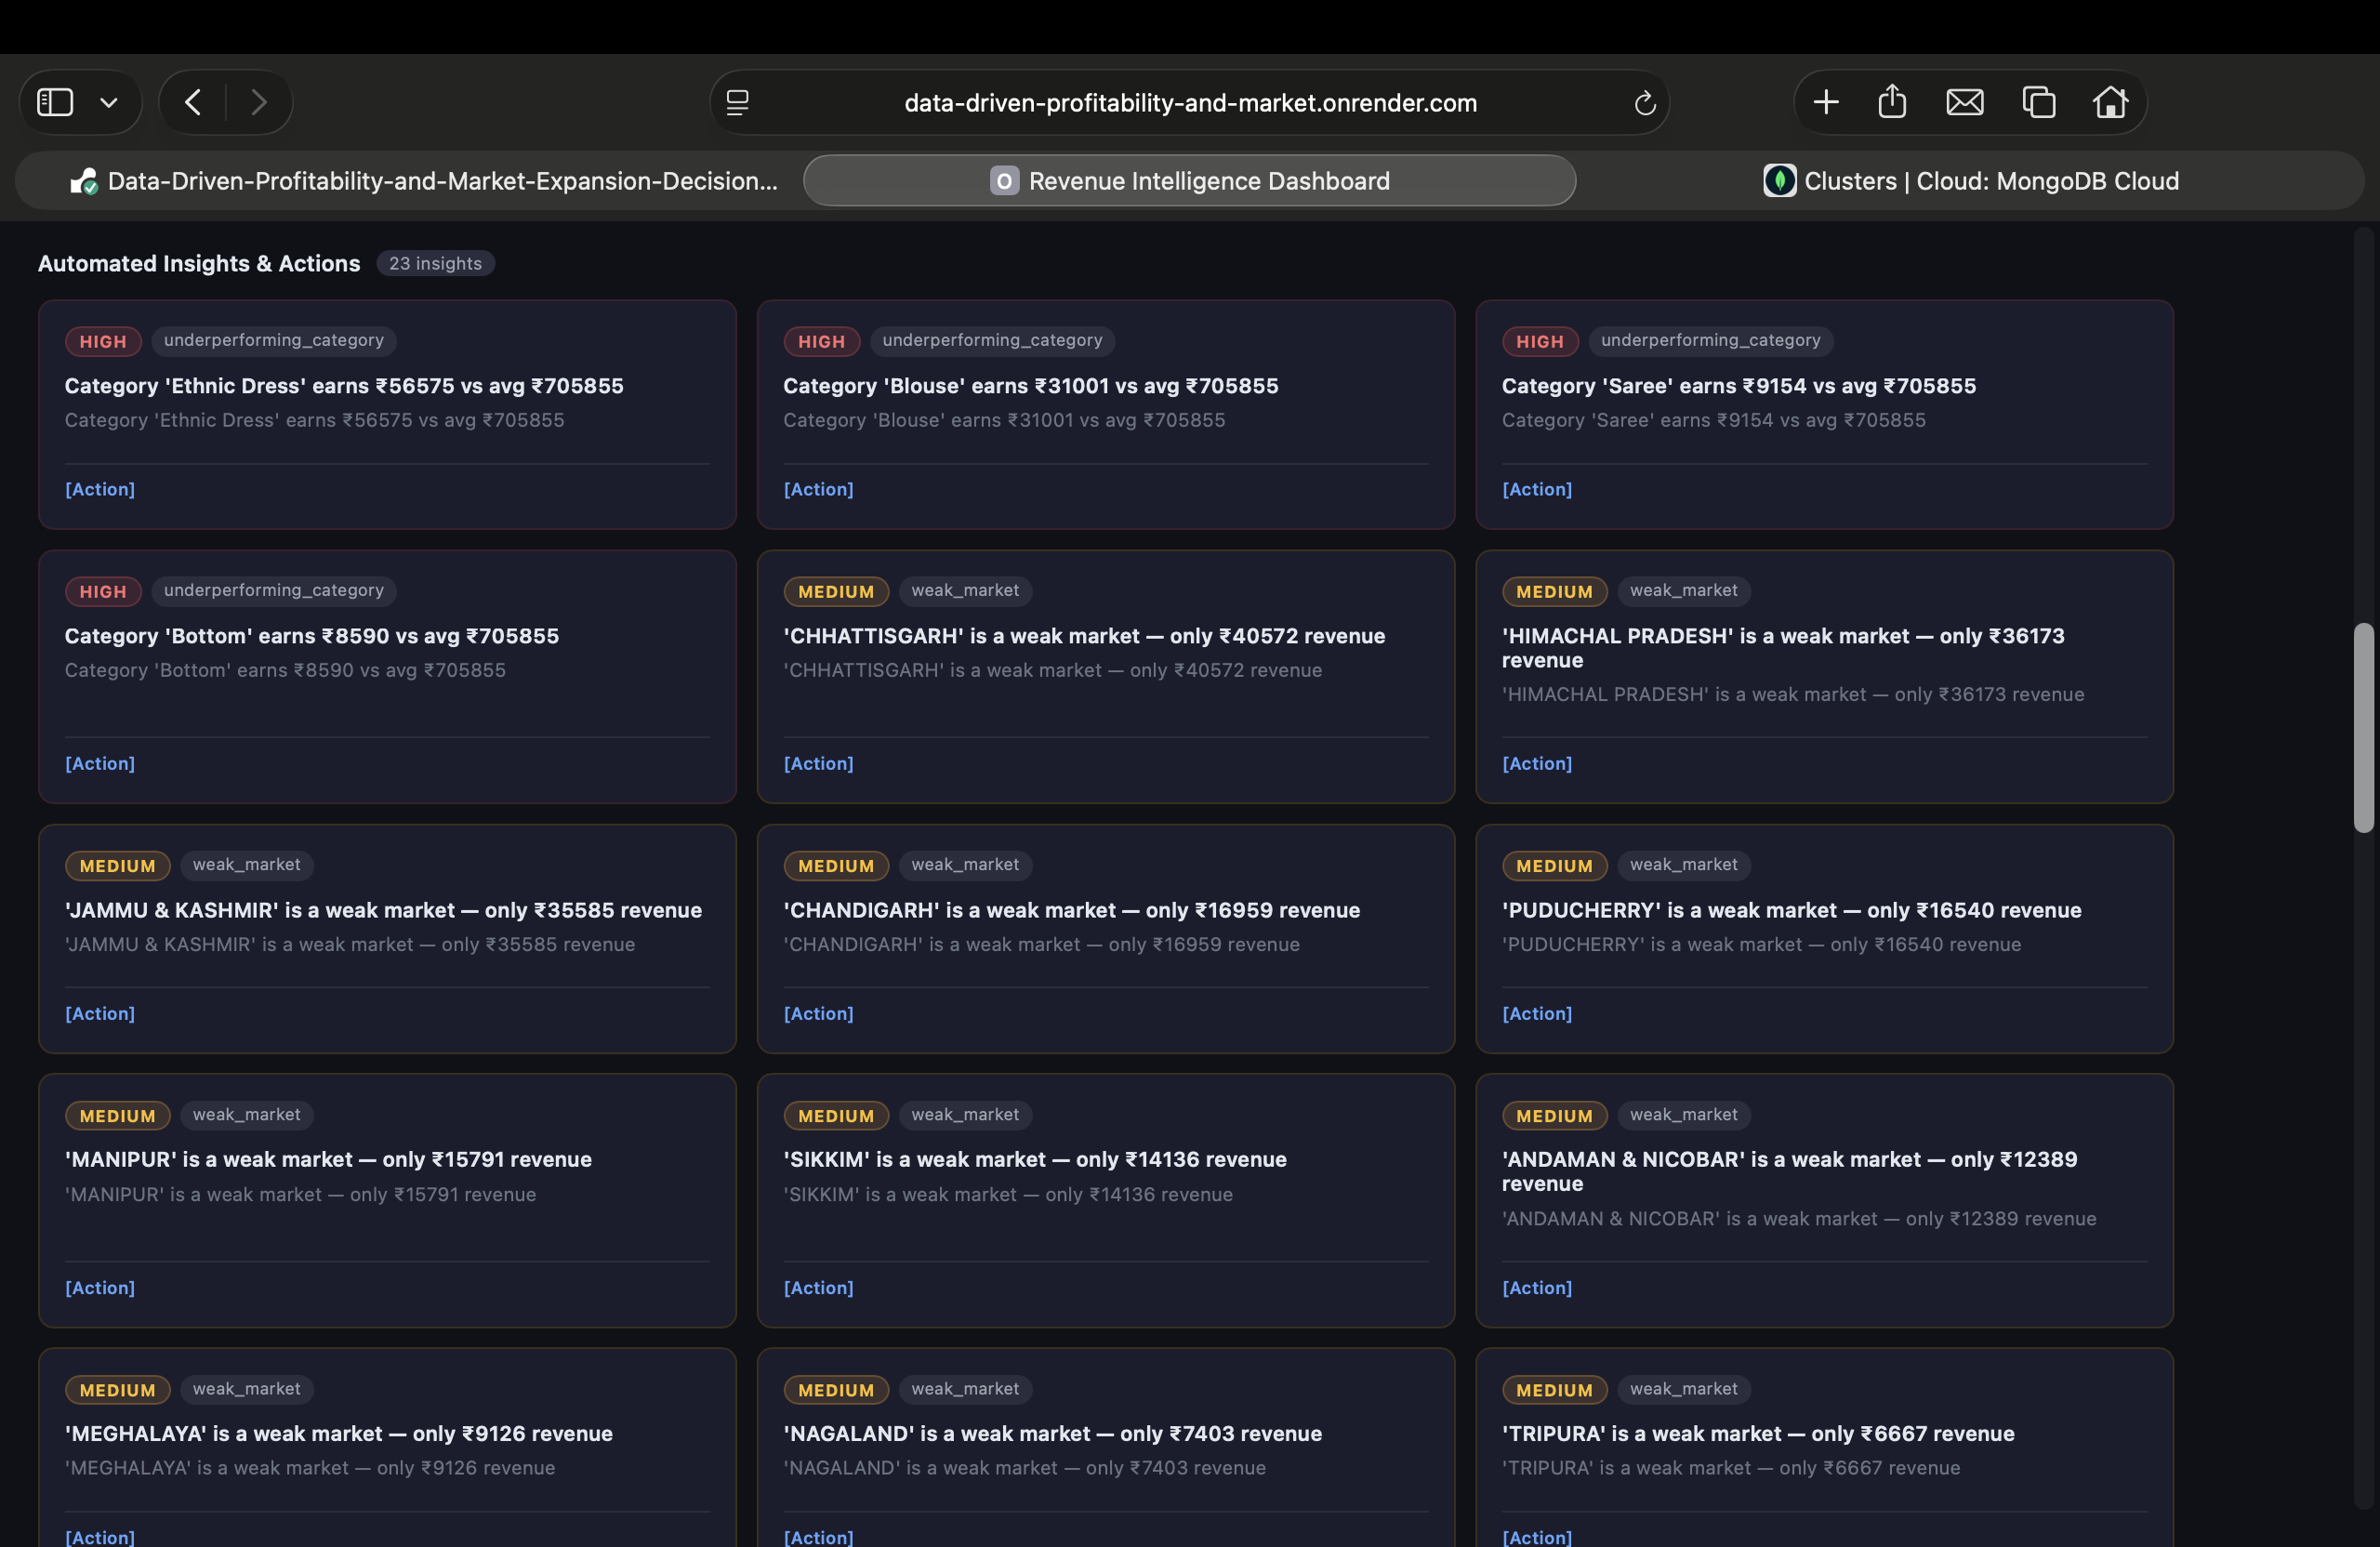Reload the page with the refresh icon
This screenshot has width=2380, height=1547.
tap(1645, 103)
